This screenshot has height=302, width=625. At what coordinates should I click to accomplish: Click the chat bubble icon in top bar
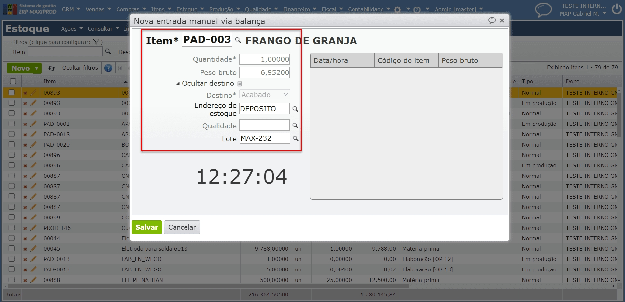pyautogui.click(x=544, y=9)
